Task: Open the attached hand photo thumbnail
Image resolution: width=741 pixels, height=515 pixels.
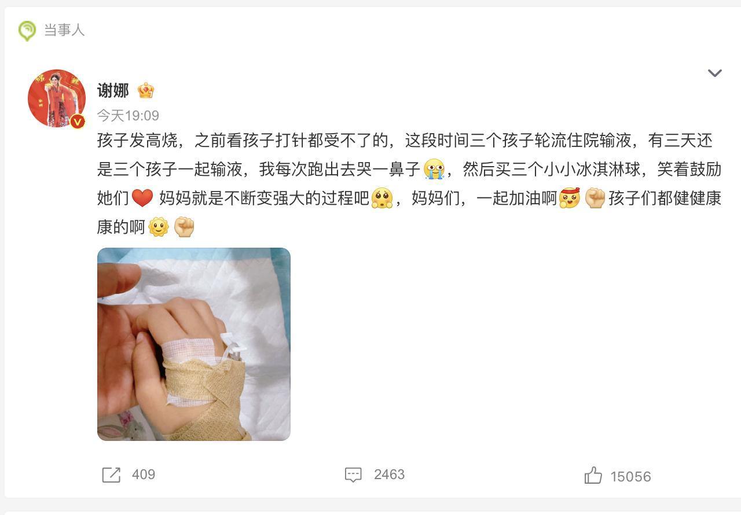Action: 194,344
